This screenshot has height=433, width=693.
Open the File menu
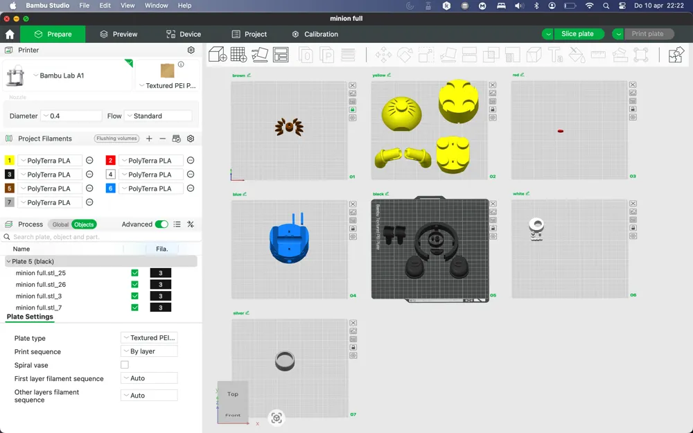point(84,6)
